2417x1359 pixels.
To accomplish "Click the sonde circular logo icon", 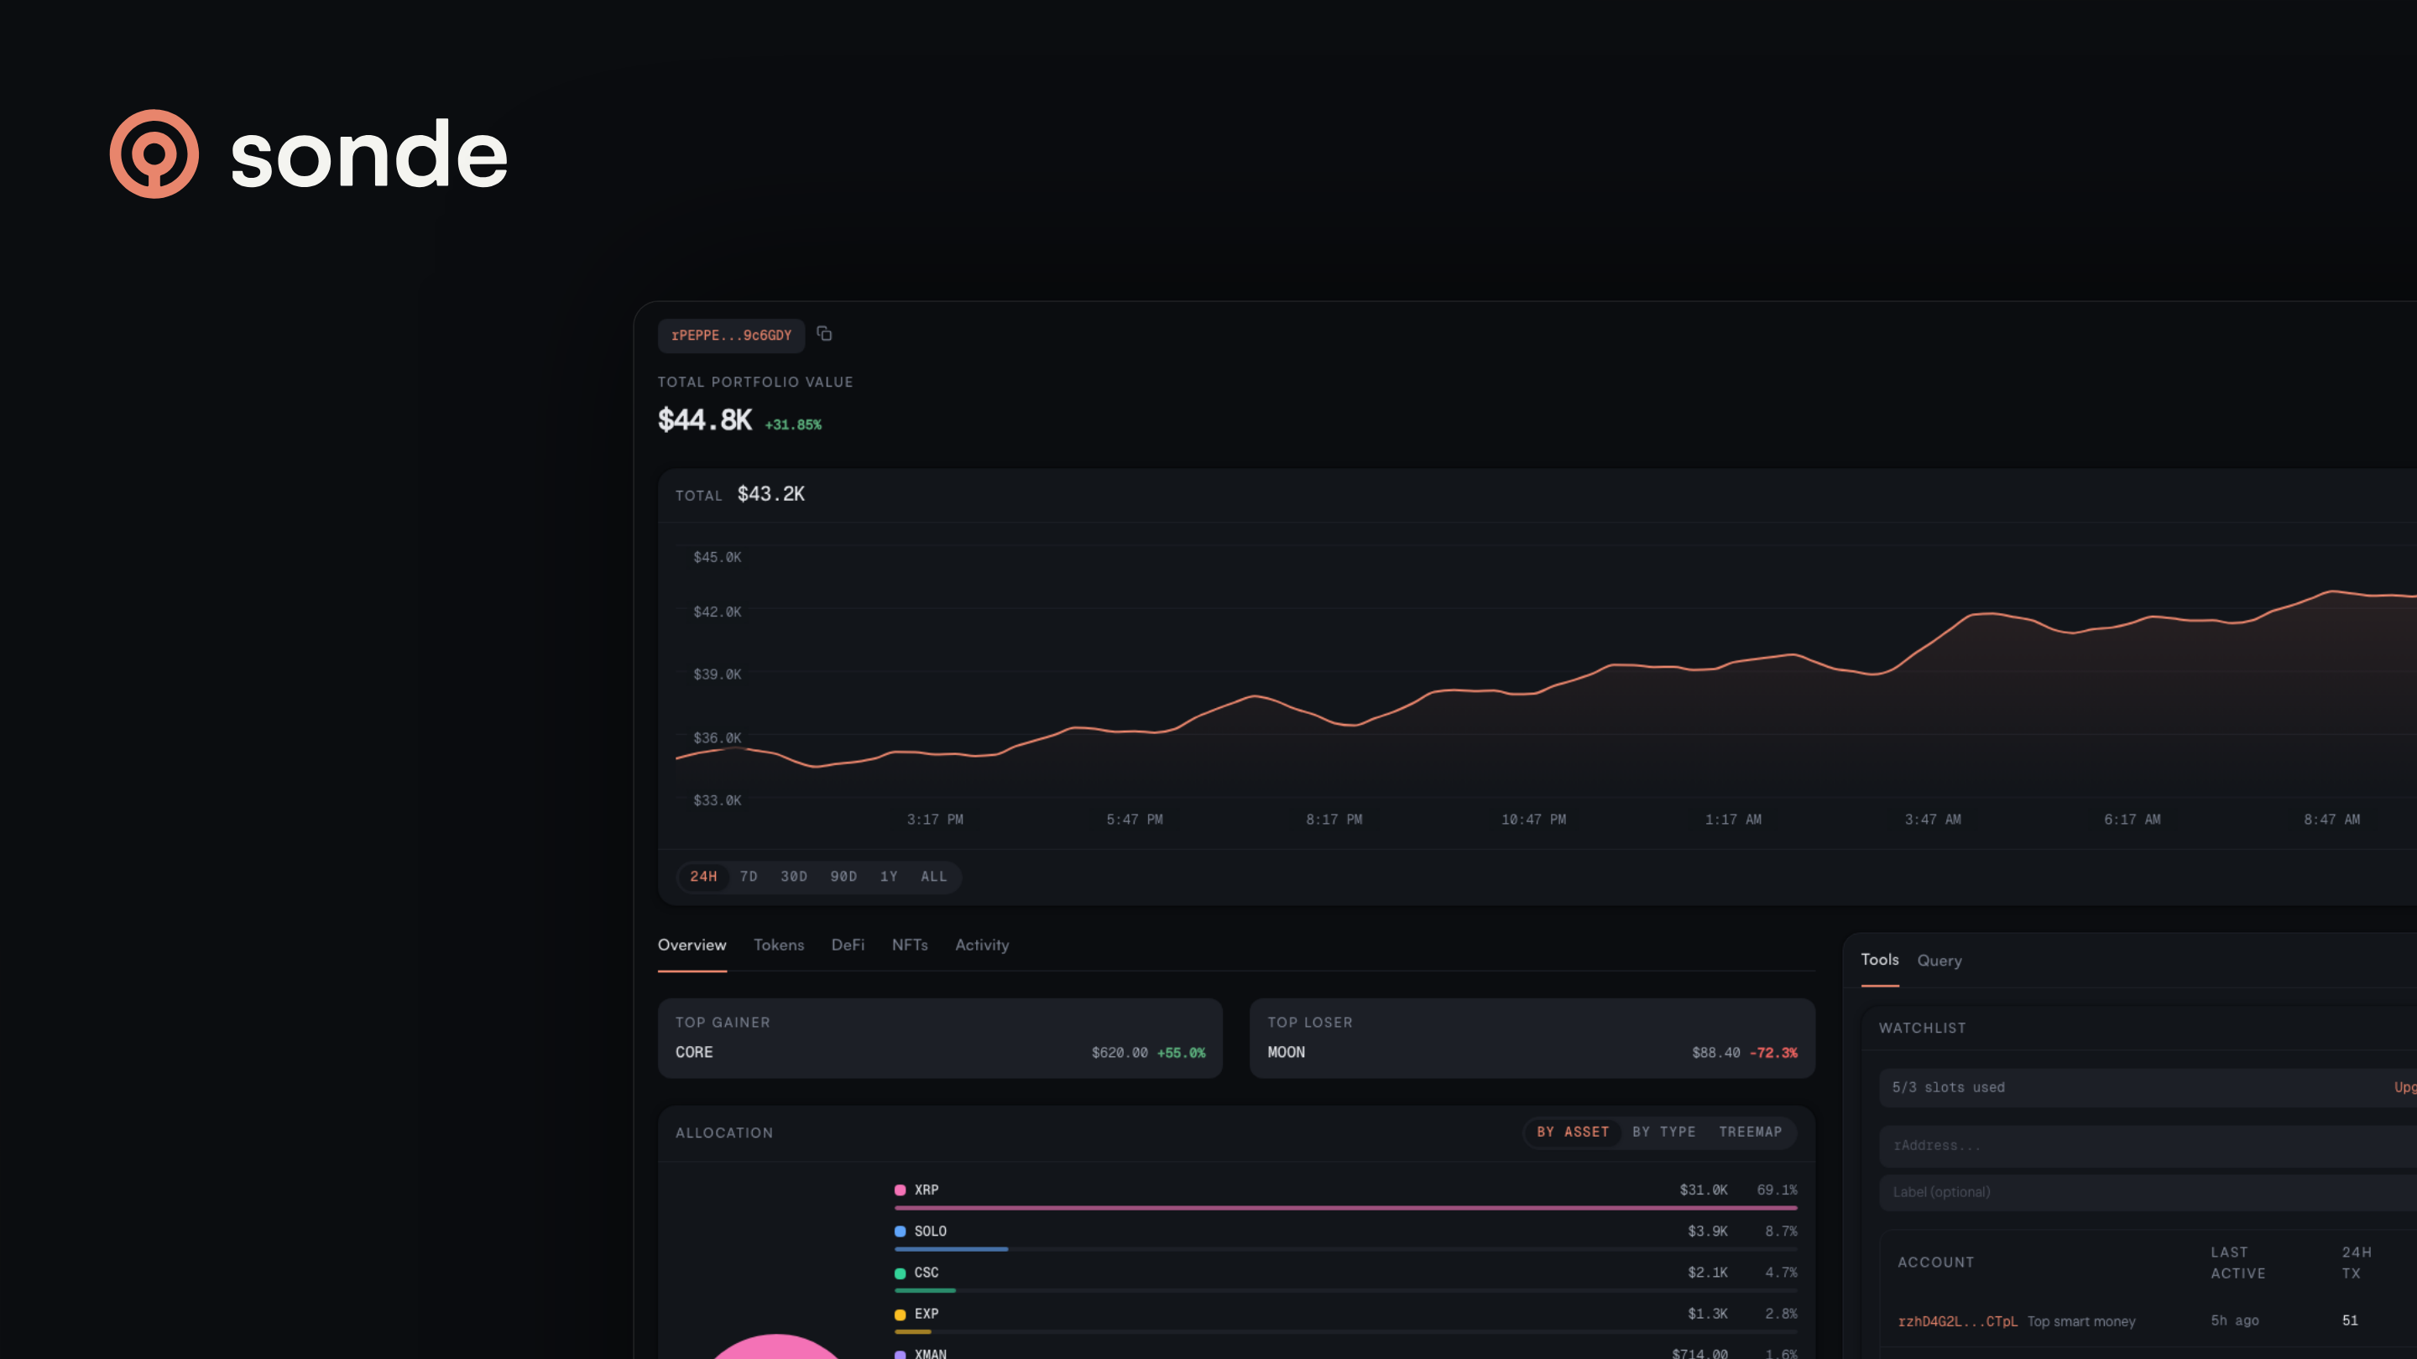I will 154,154.
